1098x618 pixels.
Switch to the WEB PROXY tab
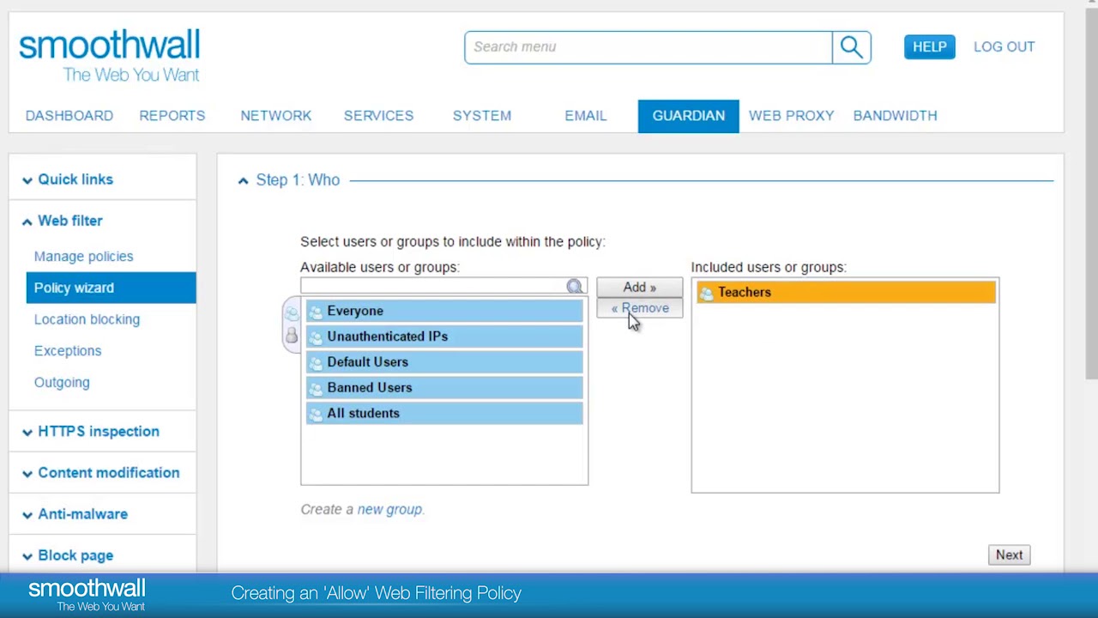point(791,115)
